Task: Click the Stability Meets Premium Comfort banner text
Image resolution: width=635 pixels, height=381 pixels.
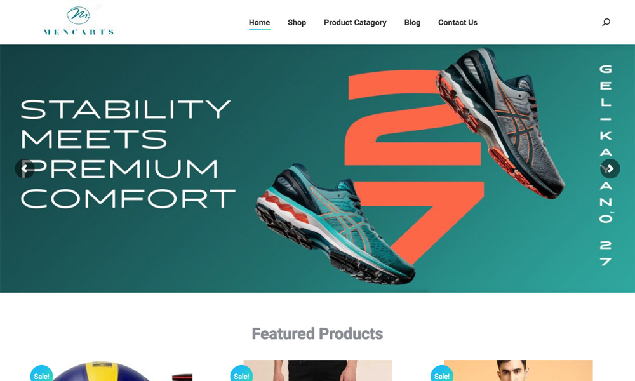Action: coord(128,154)
